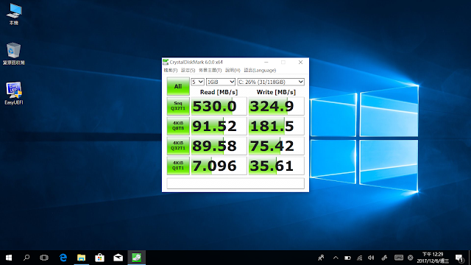Open Task View from taskbar
This screenshot has height=265, width=471.
coord(44,258)
